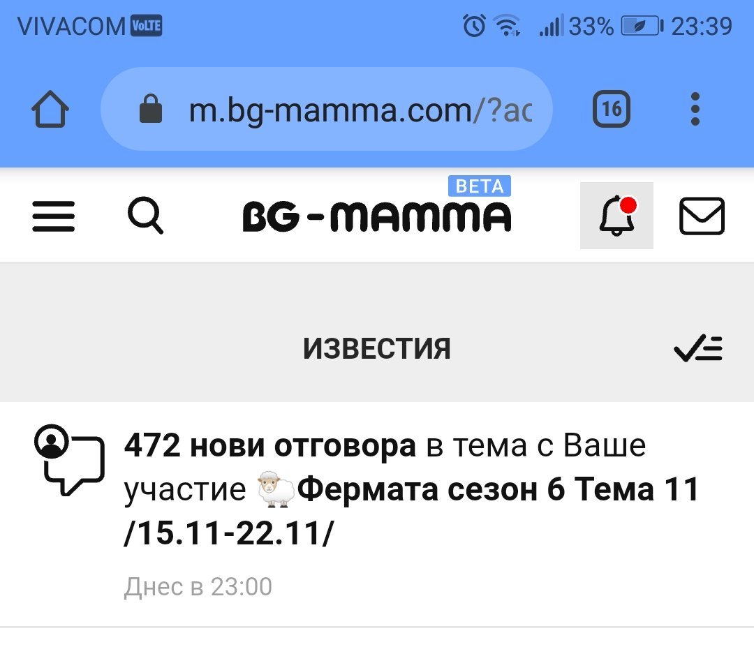754x647 pixels.
Task: Open notifications bell with red dot
Action: (x=616, y=216)
